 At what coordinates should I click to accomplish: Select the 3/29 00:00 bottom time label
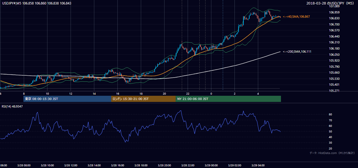point(211,165)
